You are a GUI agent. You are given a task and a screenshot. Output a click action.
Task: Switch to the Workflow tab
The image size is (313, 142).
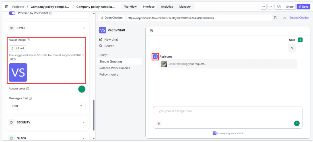[x=130, y=7]
